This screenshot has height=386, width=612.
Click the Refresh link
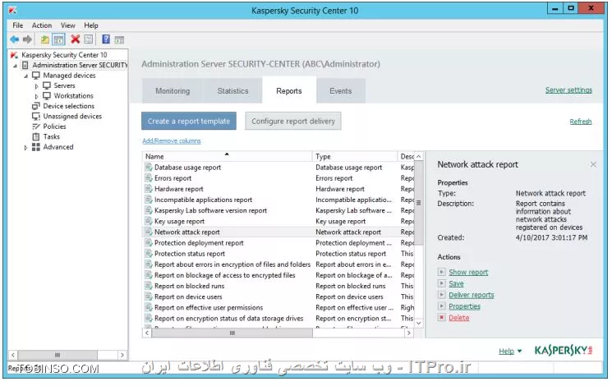(581, 122)
